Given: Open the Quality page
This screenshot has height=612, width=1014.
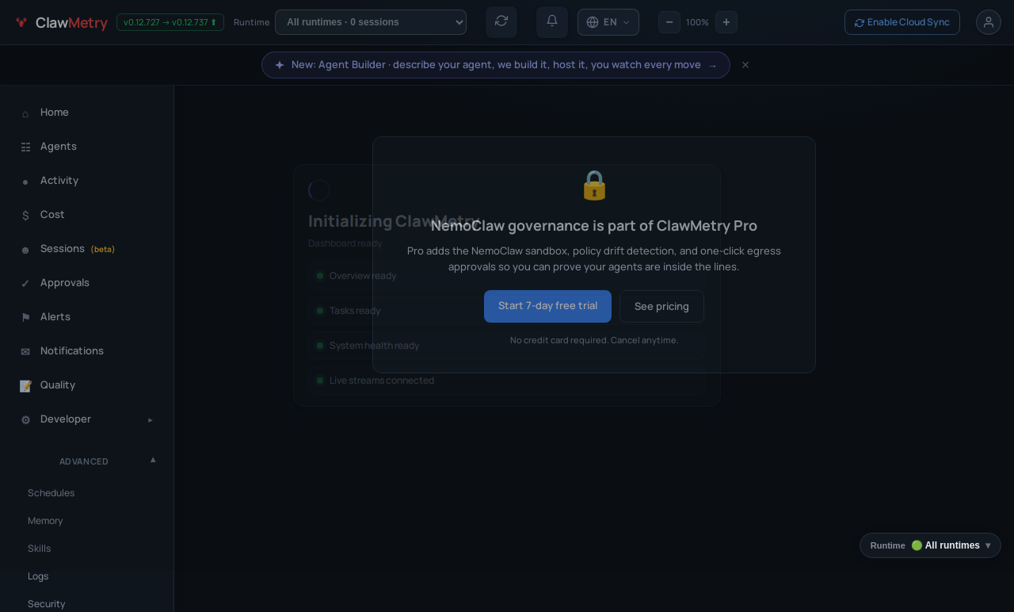Looking at the screenshot, I should click(x=87, y=385).
